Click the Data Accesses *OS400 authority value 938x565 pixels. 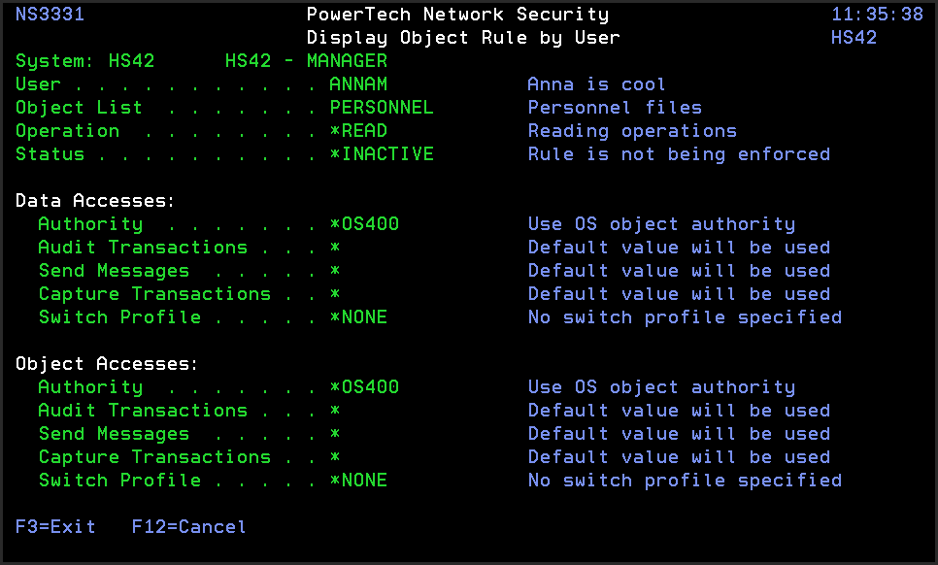[364, 224]
